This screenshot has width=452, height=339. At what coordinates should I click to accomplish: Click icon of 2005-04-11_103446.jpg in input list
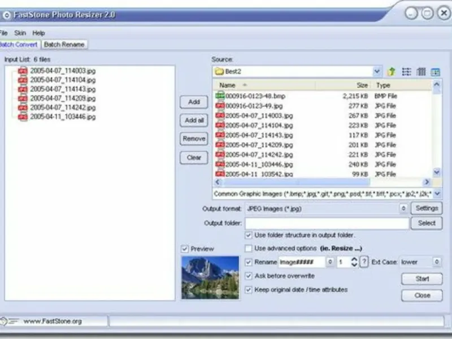[x=23, y=117]
